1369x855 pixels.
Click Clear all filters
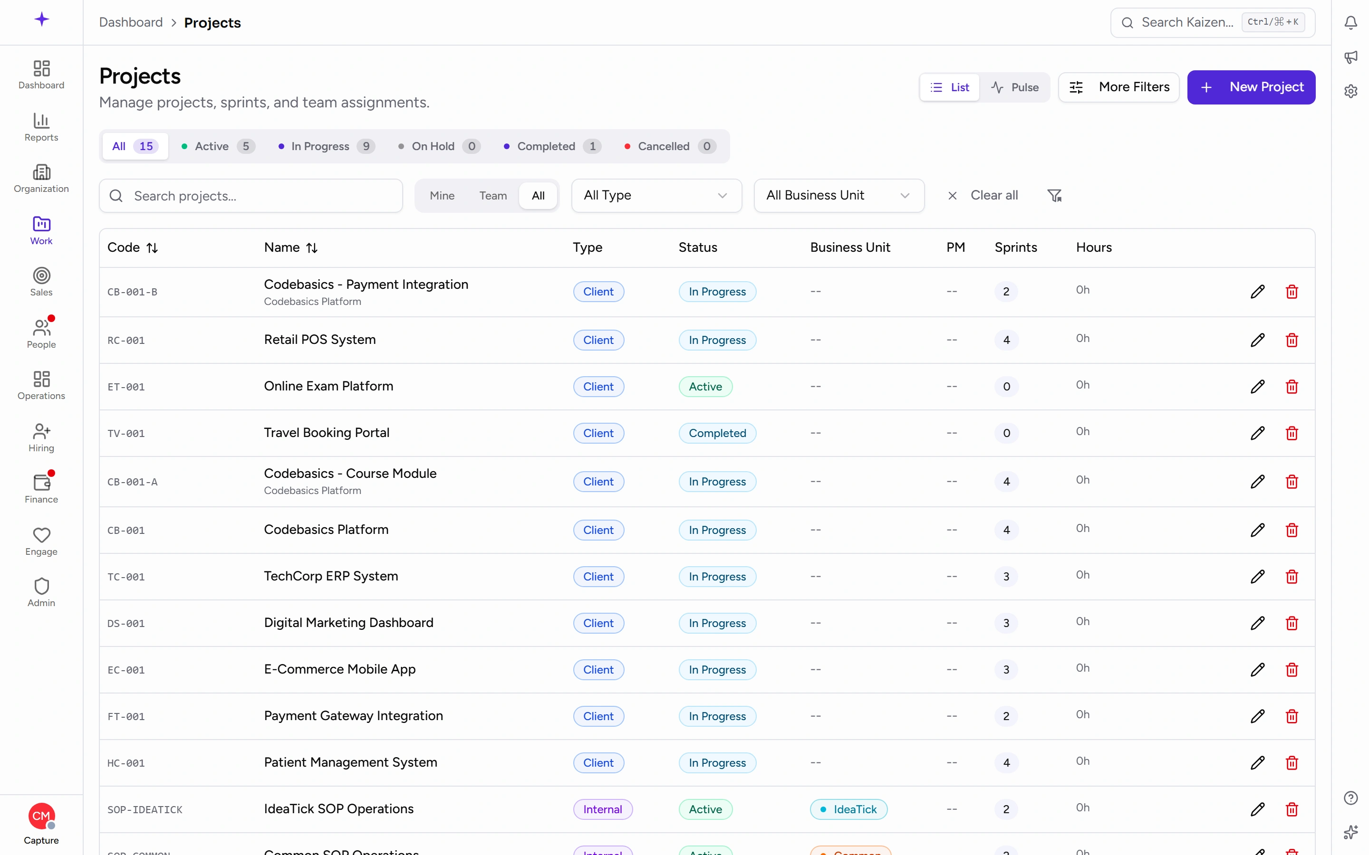(983, 196)
